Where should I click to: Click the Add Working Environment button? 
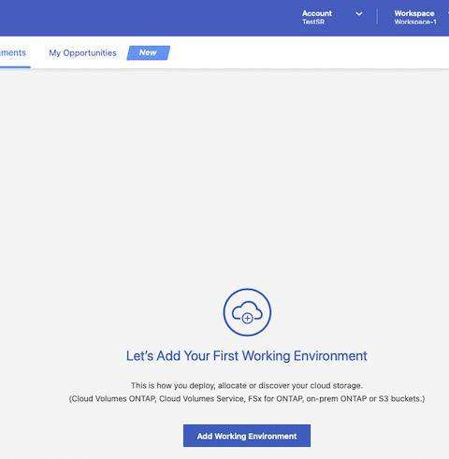coord(247,436)
